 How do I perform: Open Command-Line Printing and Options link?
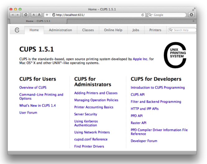41,96
